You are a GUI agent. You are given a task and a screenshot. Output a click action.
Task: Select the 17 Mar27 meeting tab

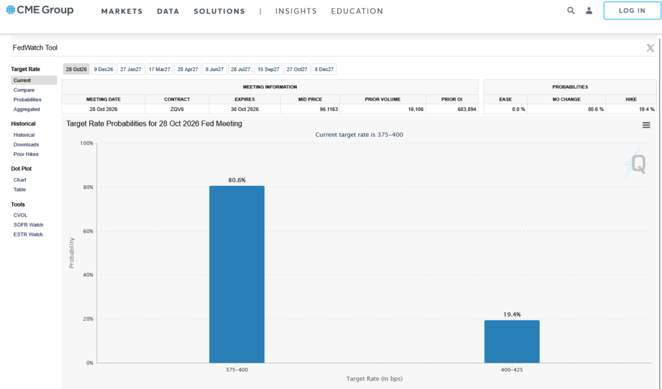(159, 69)
